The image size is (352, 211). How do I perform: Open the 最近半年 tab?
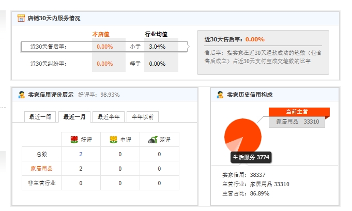[109, 117]
